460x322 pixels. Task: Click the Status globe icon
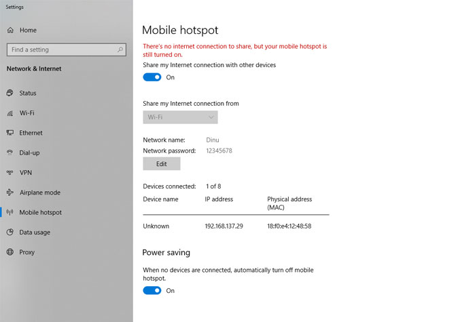[10, 93]
